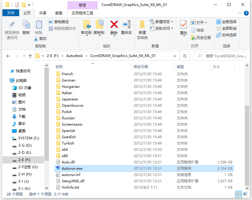252x200 pixels.
Task: Click Paste shortcut (粘贴快捷方式)
Action: coord(62,28)
